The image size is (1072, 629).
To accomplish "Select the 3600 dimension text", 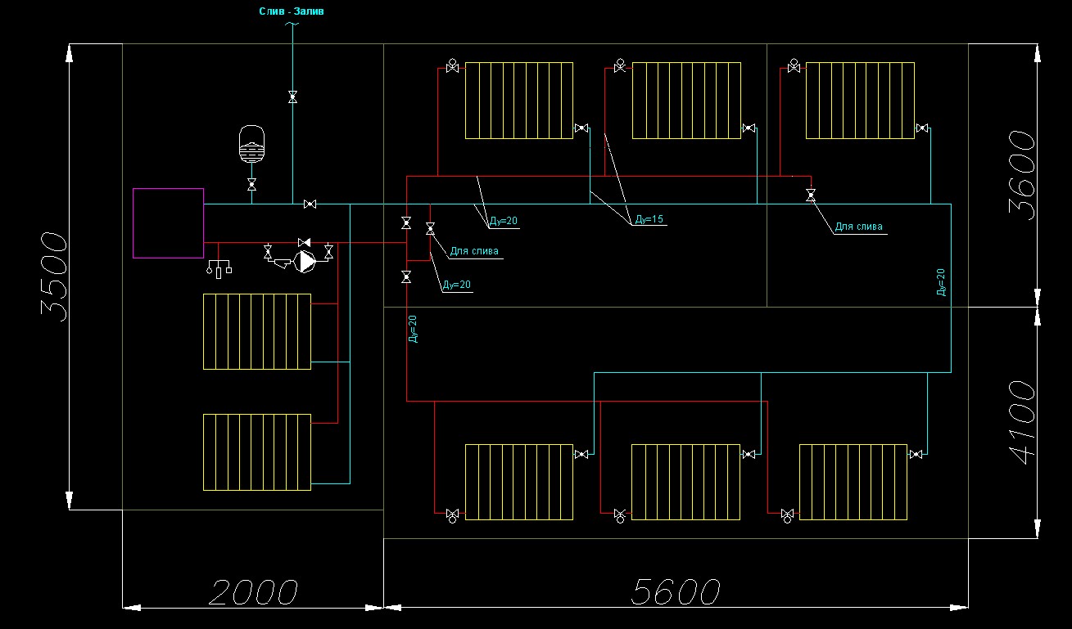I will pos(1021,175).
